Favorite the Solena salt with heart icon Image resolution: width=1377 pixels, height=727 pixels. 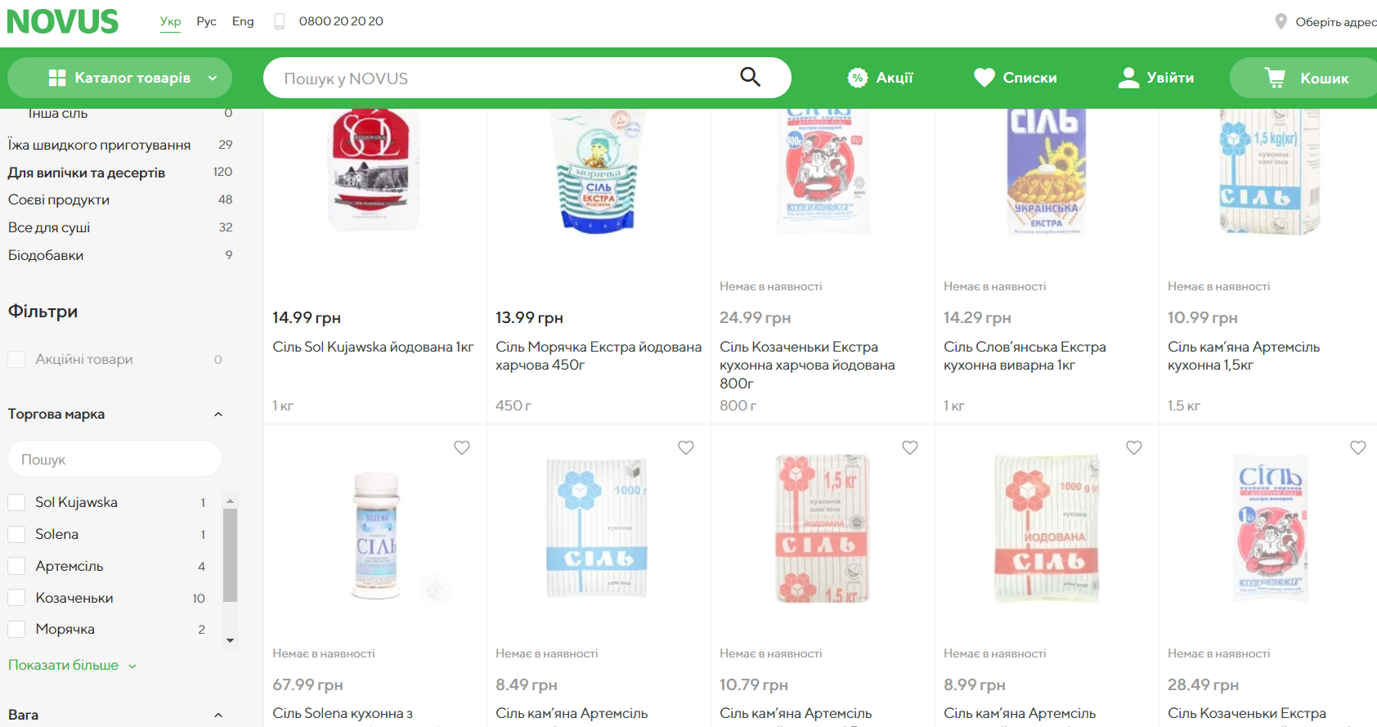(462, 447)
